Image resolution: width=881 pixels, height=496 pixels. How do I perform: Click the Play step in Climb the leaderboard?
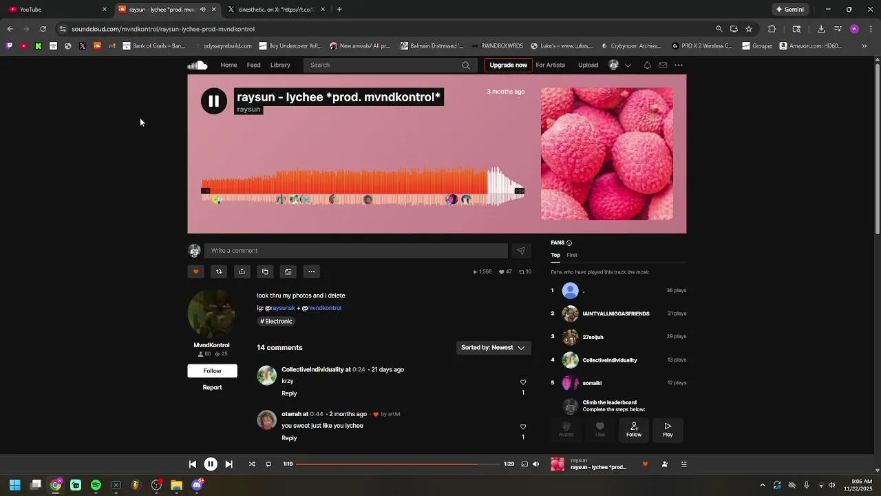(x=668, y=430)
